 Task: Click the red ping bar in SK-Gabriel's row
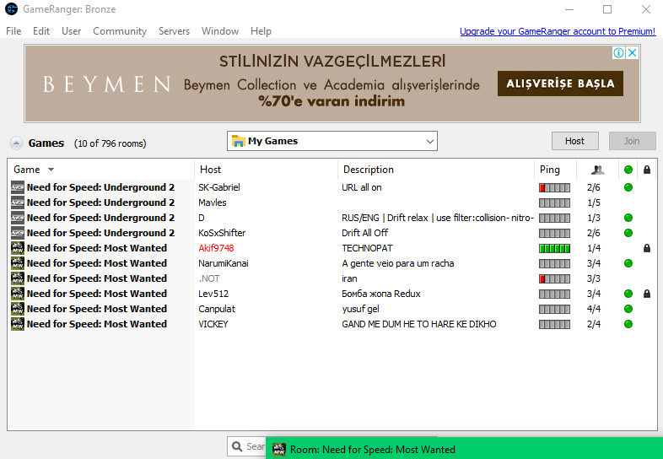(x=554, y=187)
